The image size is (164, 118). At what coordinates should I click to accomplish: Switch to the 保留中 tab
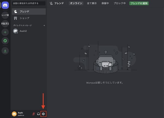click(105, 3)
